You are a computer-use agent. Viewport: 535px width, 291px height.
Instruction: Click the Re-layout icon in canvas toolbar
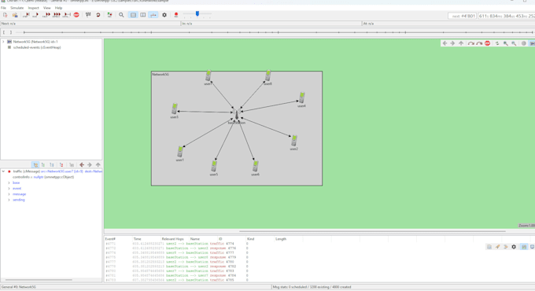pos(497,43)
